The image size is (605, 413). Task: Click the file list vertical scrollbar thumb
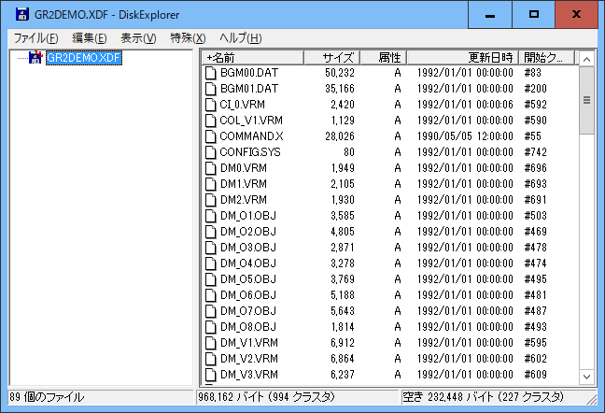pyautogui.click(x=587, y=100)
